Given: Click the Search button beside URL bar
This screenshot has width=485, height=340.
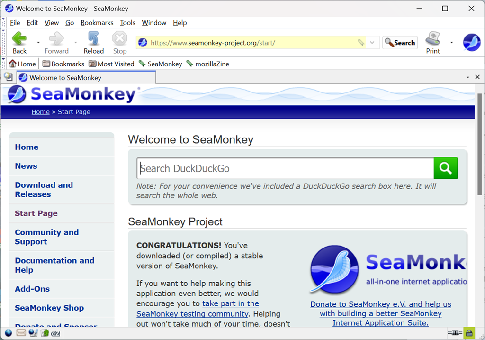Looking at the screenshot, I should (x=400, y=43).
